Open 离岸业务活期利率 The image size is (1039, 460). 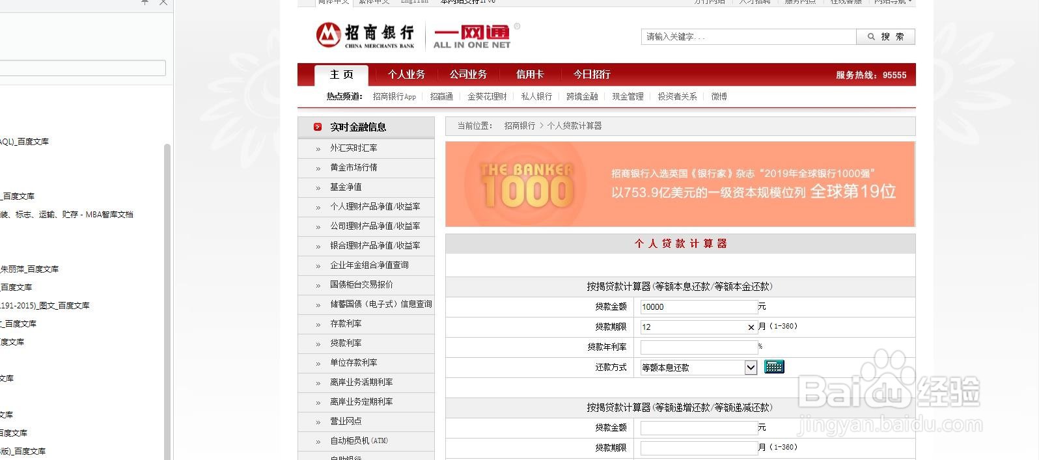(x=361, y=383)
